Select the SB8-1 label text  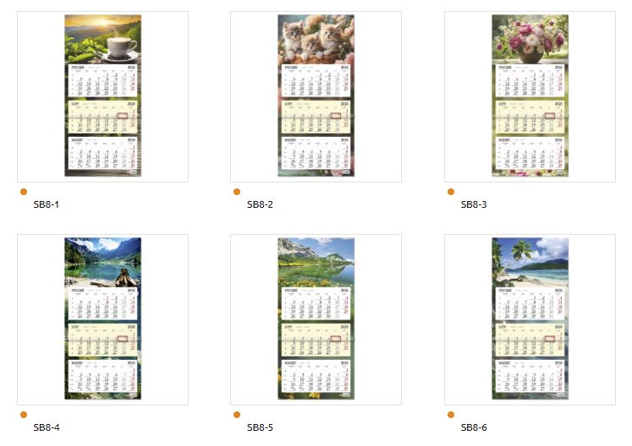click(46, 204)
